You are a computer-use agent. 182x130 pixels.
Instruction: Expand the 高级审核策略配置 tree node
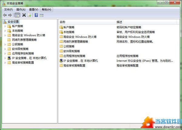[x=5, y=63]
